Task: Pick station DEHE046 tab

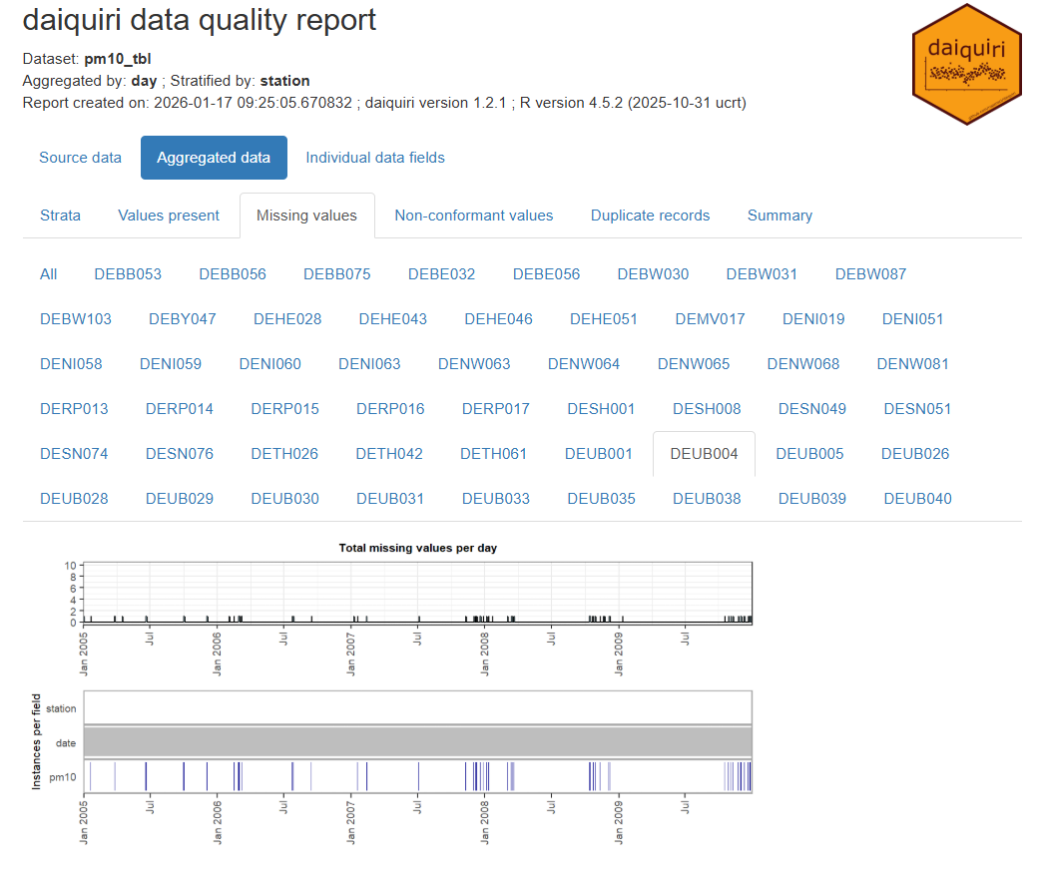Action: (x=498, y=319)
